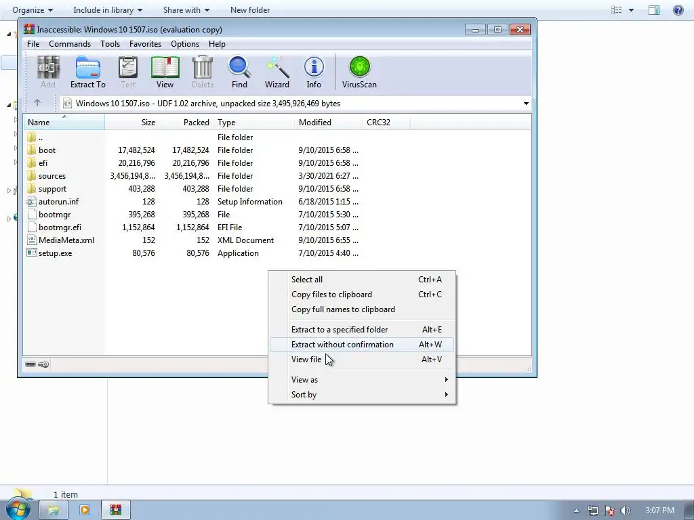Sort by the CRC32 column header
This screenshot has width=694, height=520.
386,123
